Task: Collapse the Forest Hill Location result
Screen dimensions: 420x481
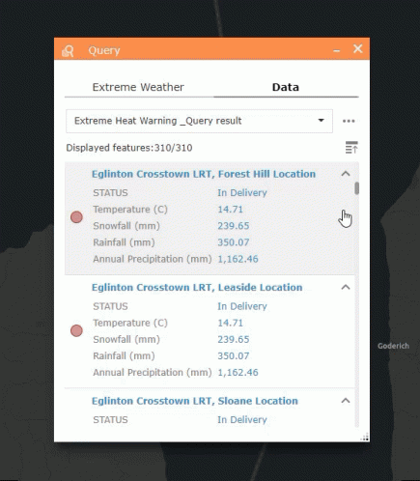Action: pos(346,174)
